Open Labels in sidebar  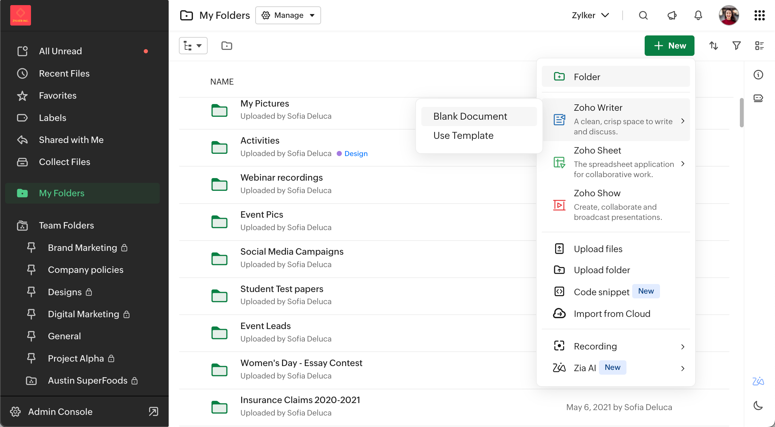point(82,118)
